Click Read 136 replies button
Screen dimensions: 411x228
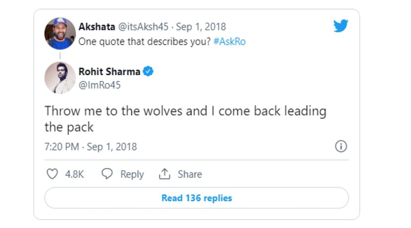tap(197, 198)
